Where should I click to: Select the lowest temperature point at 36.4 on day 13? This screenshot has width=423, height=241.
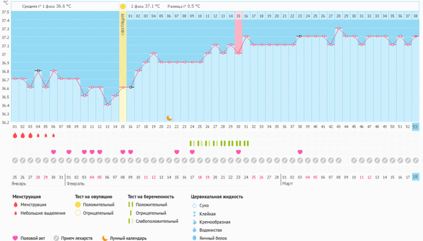tap(107, 104)
